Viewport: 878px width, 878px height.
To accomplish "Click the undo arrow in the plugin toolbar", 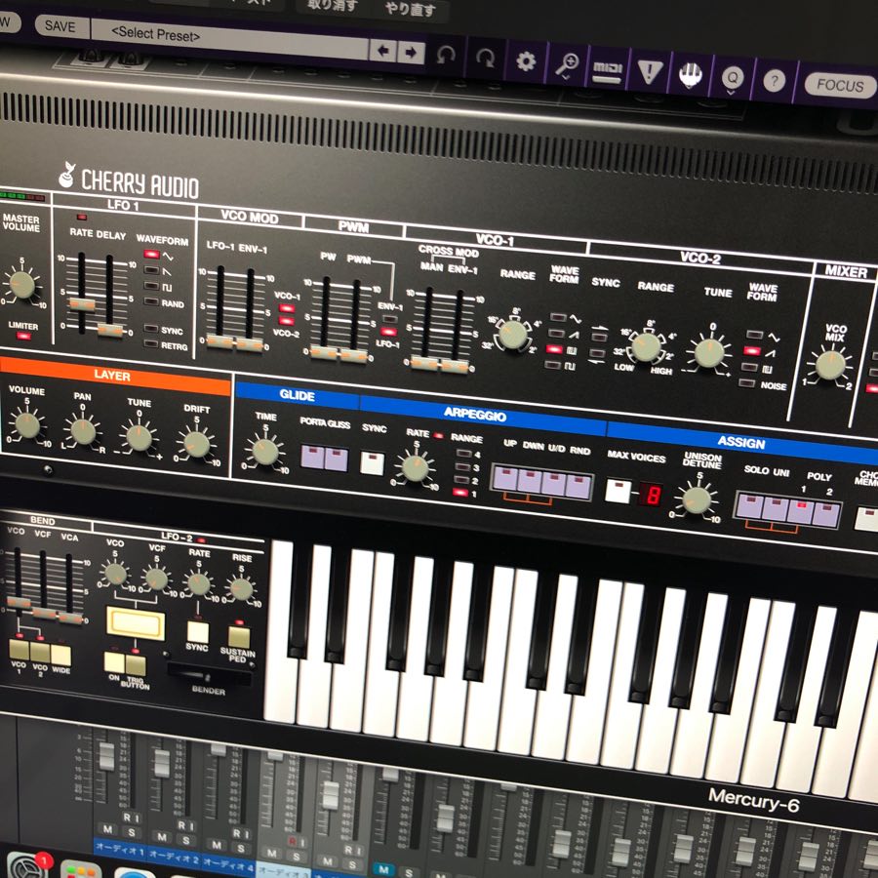I will (x=446, y=56).
